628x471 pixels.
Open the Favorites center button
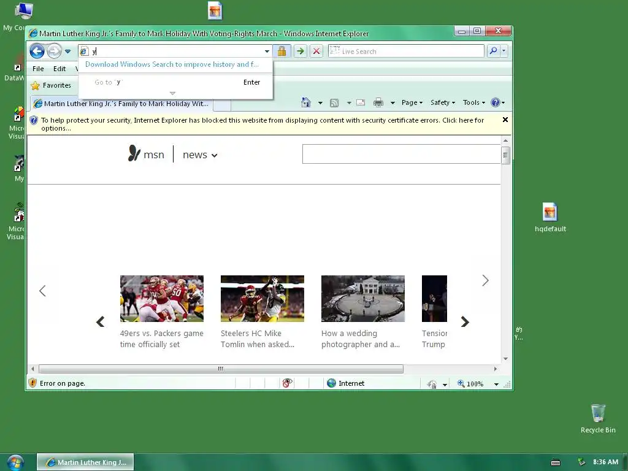[x=51, y=85]
